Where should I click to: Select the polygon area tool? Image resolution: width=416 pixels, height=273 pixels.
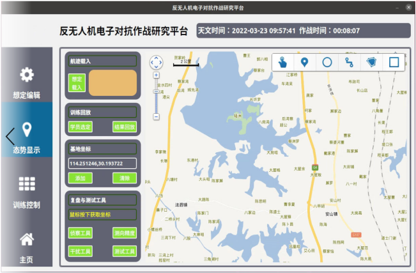pyautogui.click(x=371, y=63)
